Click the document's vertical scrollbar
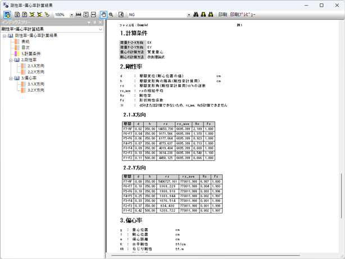Image resolution: width=345 pixels, height=259 pixels. pos(341,140)
